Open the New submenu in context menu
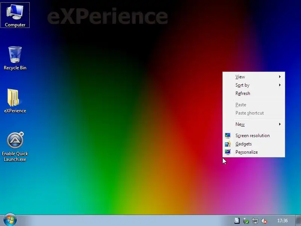Image resolution: width=301 pixels, height=226 pixels. pos(254,124)
